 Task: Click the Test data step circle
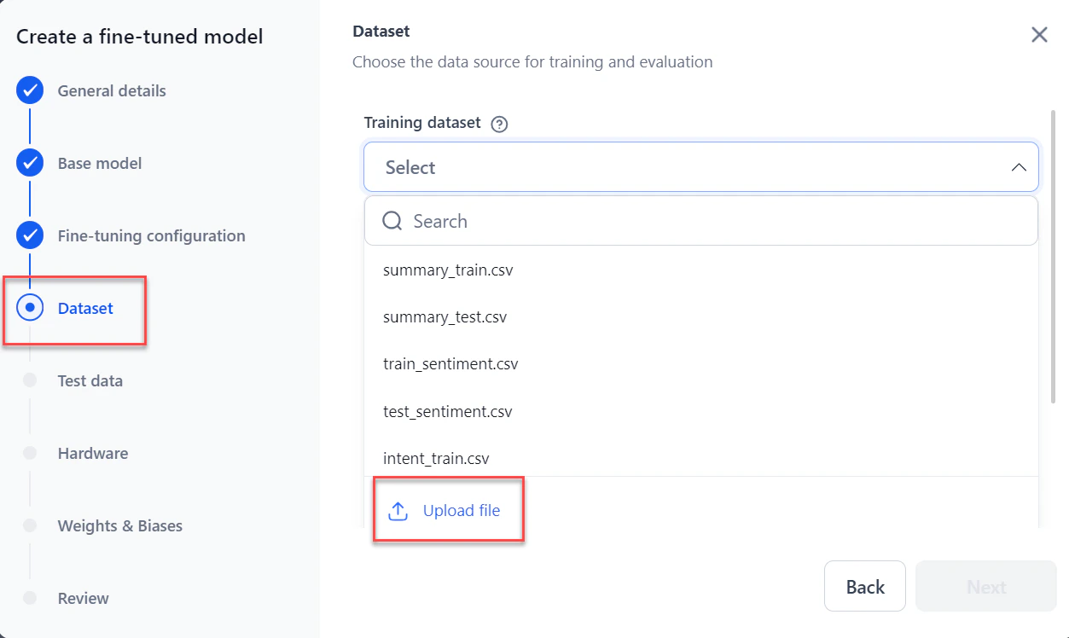31,380
